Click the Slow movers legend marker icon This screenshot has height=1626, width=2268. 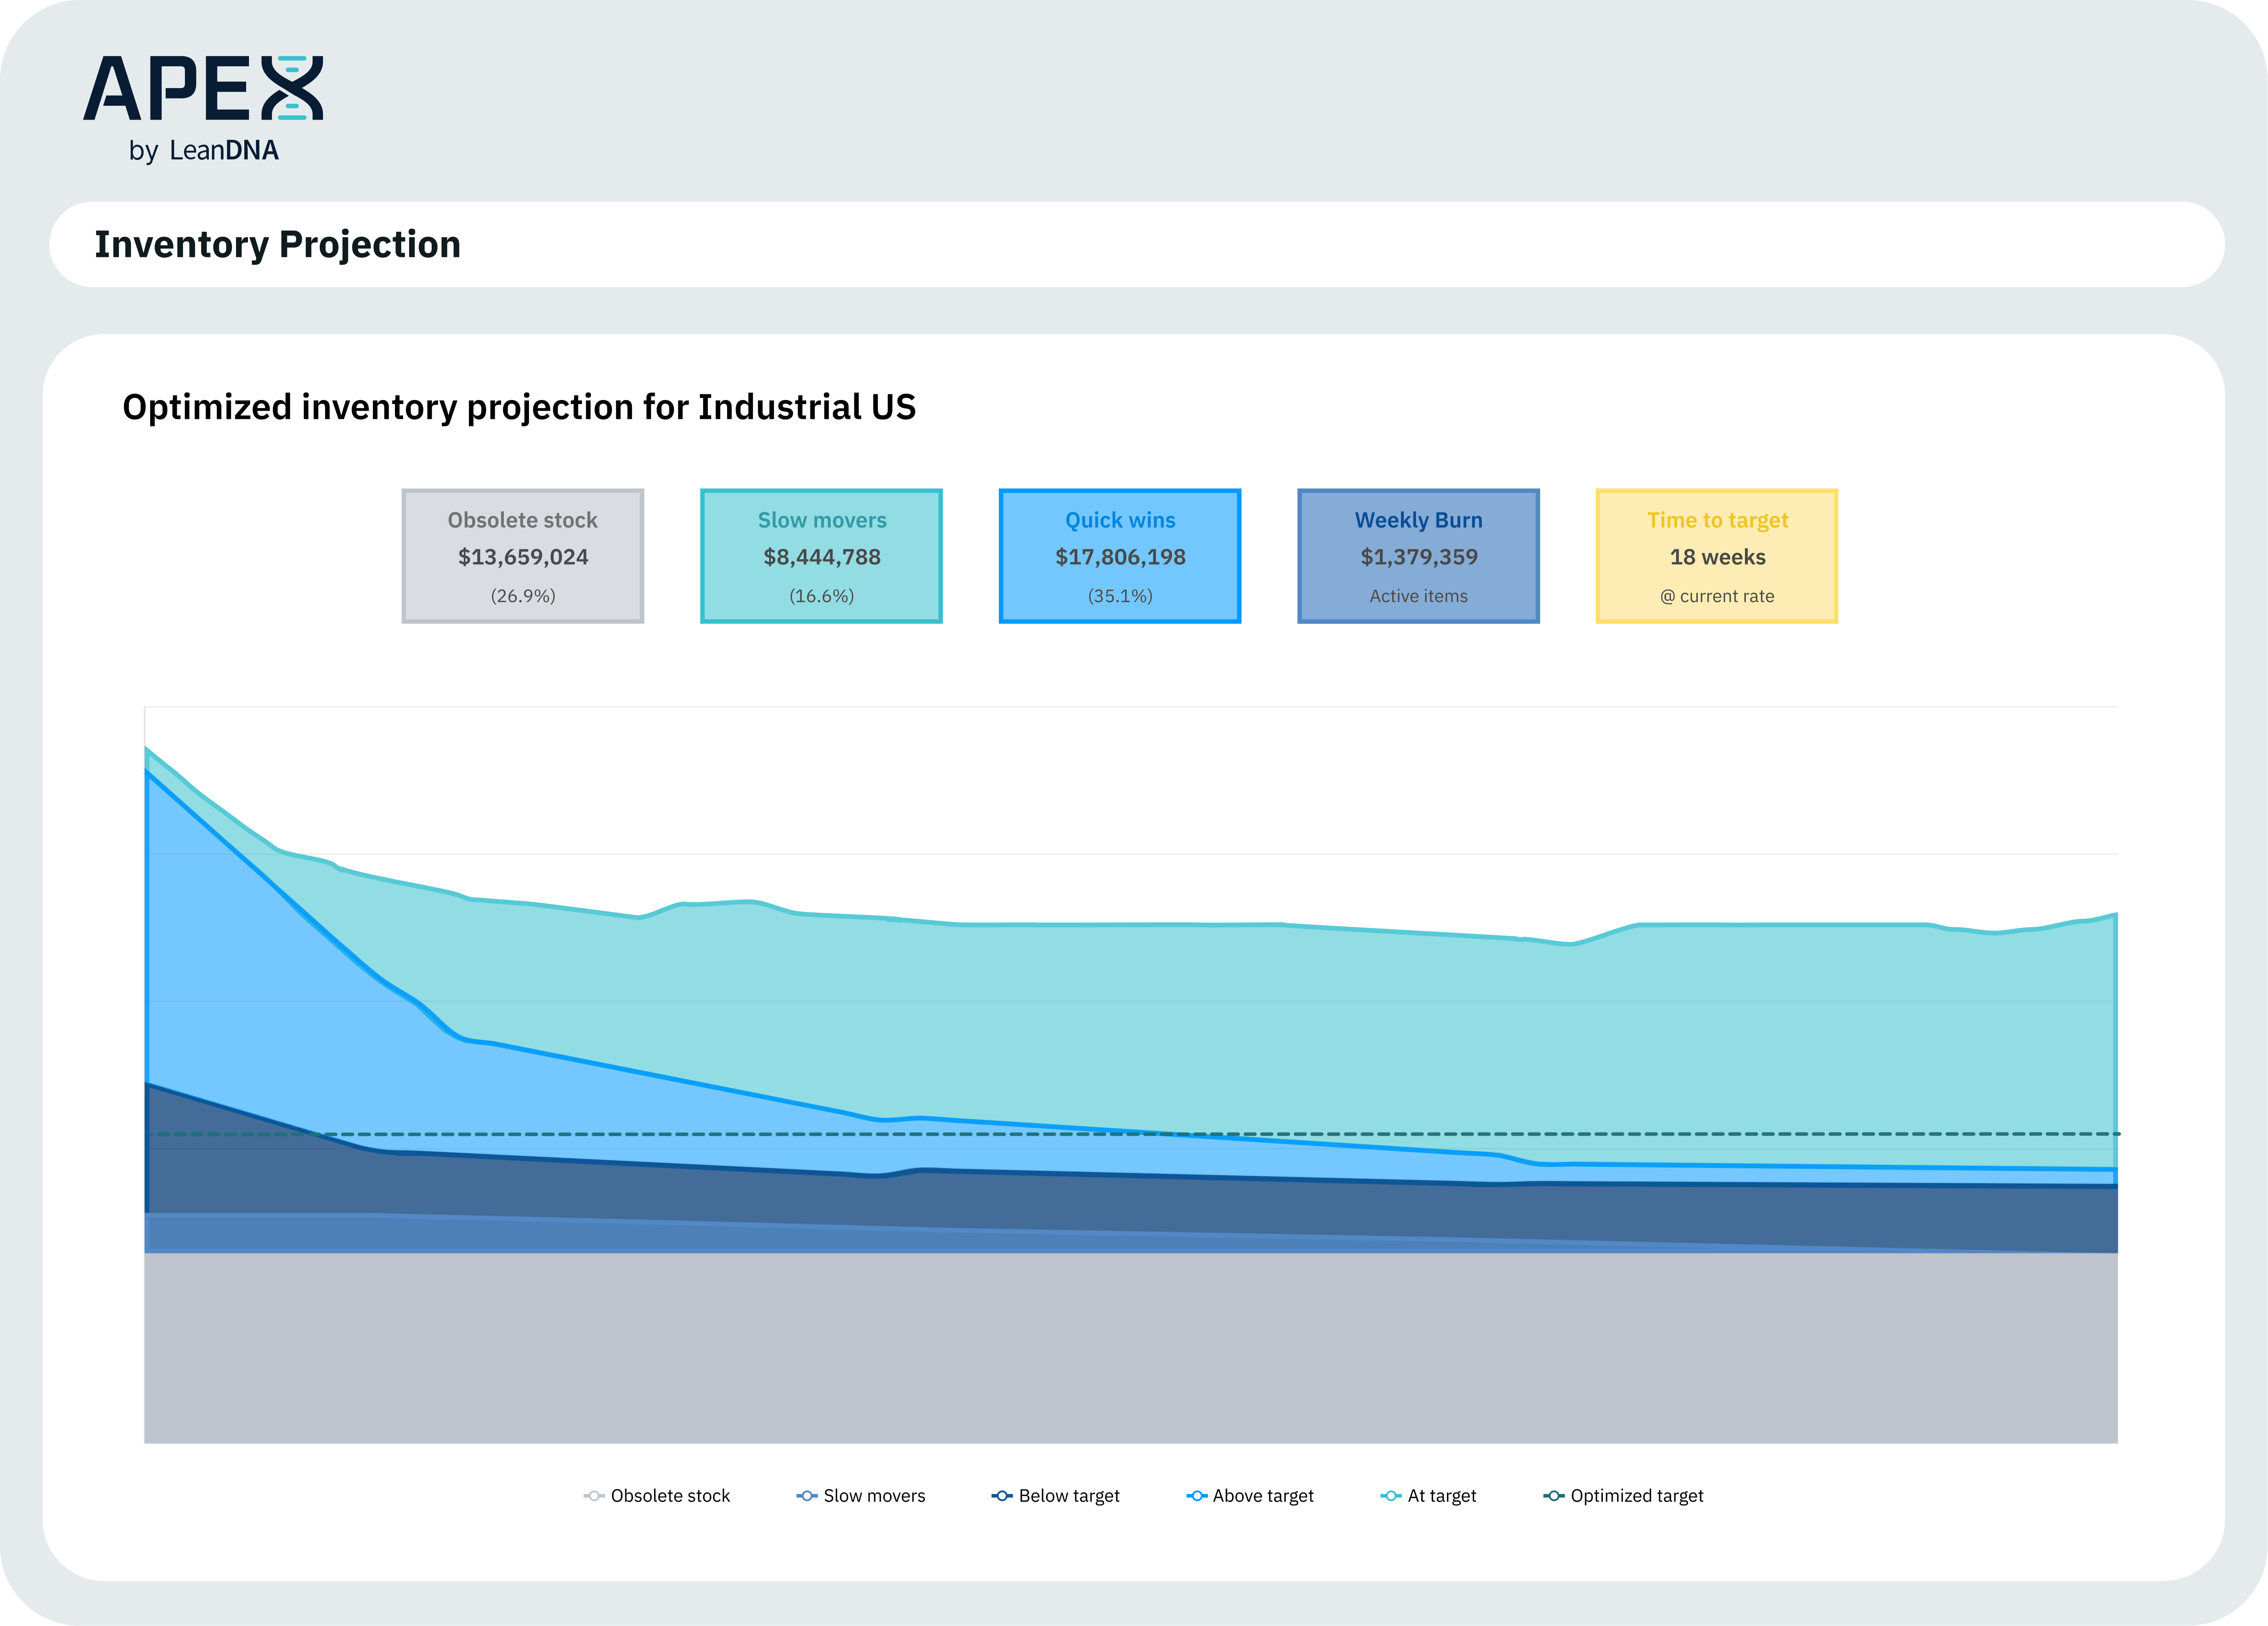807,1496
